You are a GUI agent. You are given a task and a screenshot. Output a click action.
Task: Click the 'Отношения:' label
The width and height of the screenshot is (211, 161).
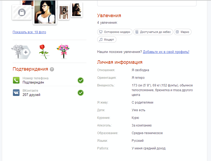[106, 70]
